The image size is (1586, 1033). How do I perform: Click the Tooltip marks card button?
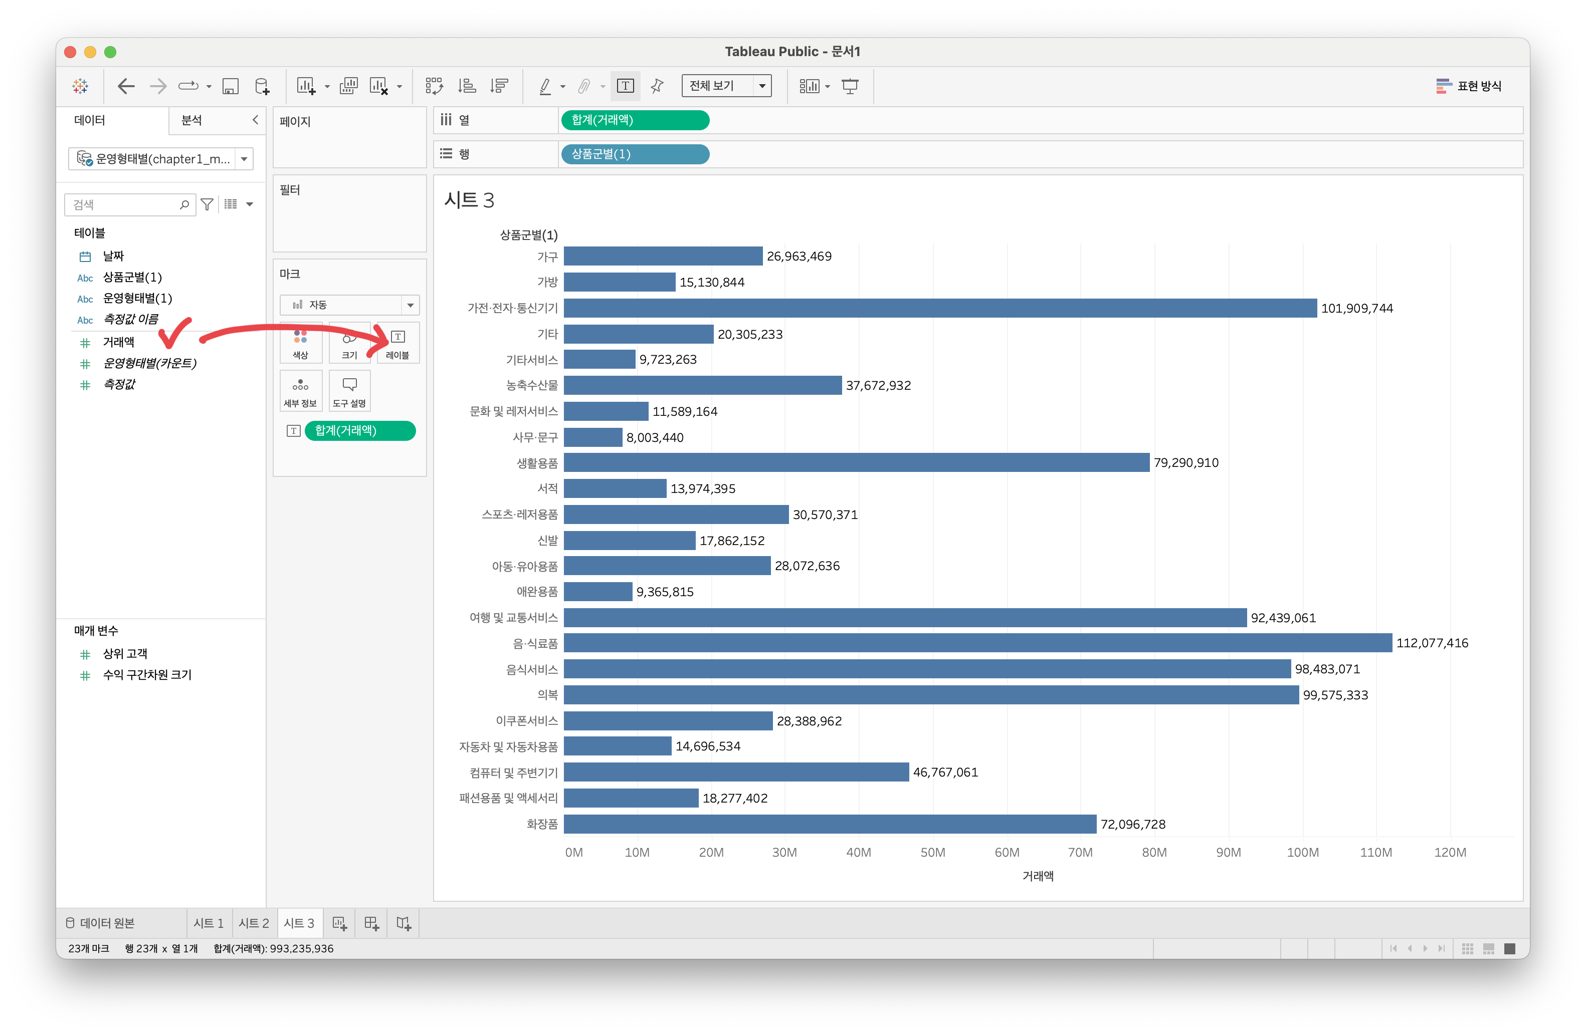(x=349, y=391)
